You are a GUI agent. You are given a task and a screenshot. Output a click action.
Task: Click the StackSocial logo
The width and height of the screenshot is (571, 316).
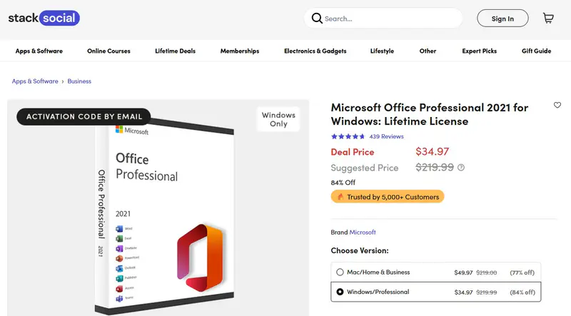[44, 19]
